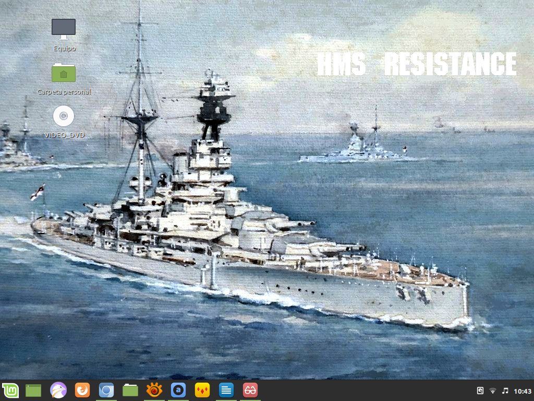Open the blue text editor app
The height and width of the screenshot is (401, 534).
[x=226, y=390]
